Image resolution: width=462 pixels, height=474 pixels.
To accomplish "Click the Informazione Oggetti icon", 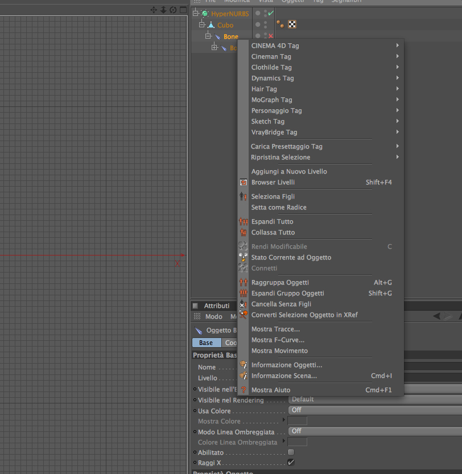I will [243, 365].
